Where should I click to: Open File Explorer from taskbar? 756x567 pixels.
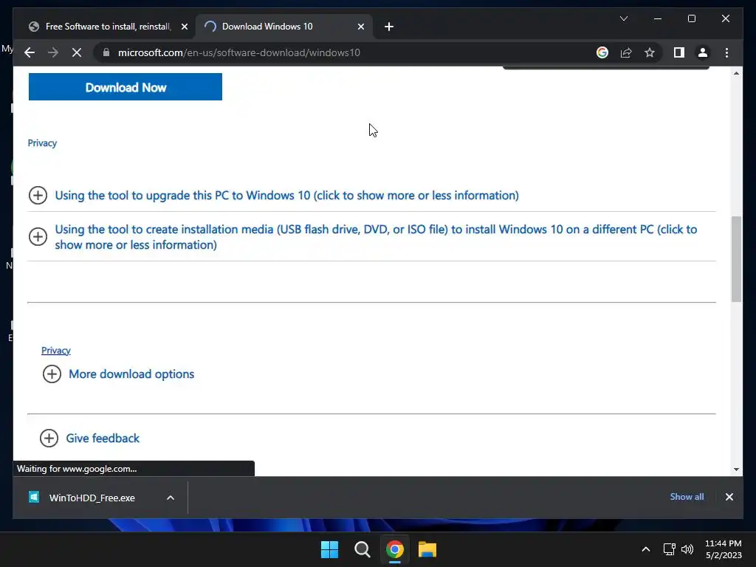(427, 549)
